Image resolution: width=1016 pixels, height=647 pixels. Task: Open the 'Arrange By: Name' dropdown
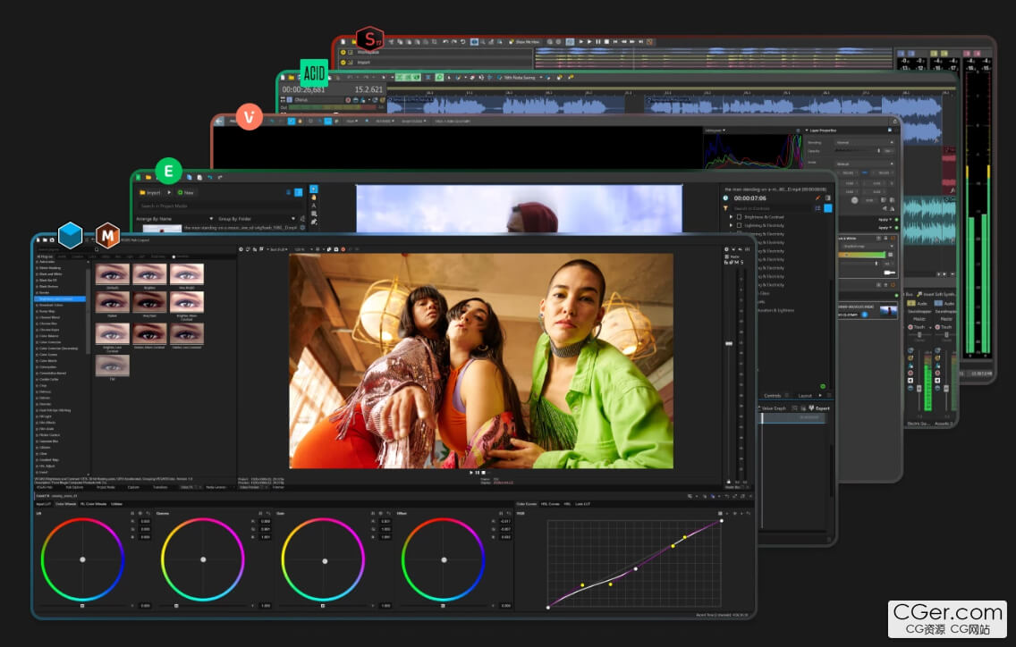click(x=175, y=219)
